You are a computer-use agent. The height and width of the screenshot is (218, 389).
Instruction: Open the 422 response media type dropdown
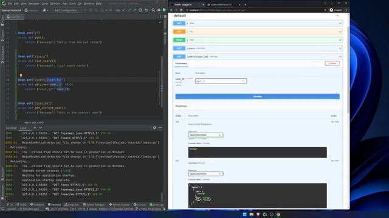click(205, 174)
